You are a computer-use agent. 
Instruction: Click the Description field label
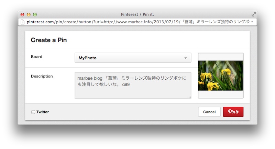[42, 76]
